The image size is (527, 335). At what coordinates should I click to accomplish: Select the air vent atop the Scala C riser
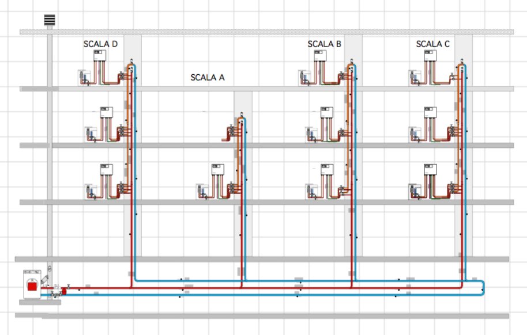click(x=462, y=61)
